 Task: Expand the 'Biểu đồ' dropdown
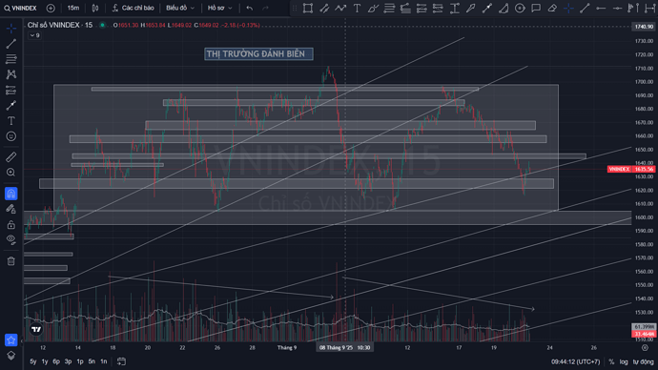click(x=180, y=8)
